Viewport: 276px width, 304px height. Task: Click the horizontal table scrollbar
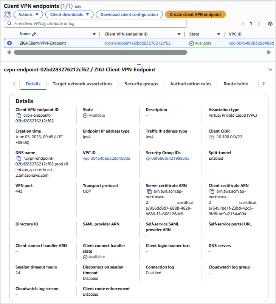click(100, 52)
